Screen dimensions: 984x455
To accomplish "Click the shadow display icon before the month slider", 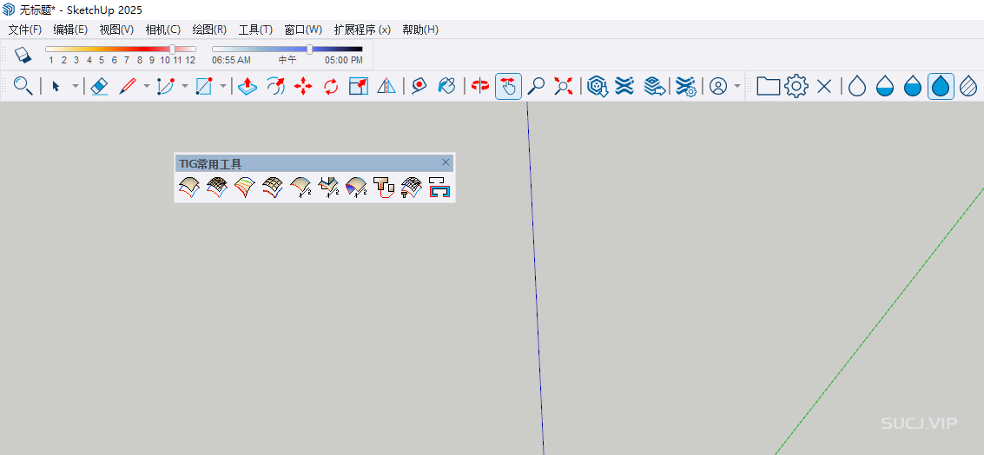I will coord(23,55).
